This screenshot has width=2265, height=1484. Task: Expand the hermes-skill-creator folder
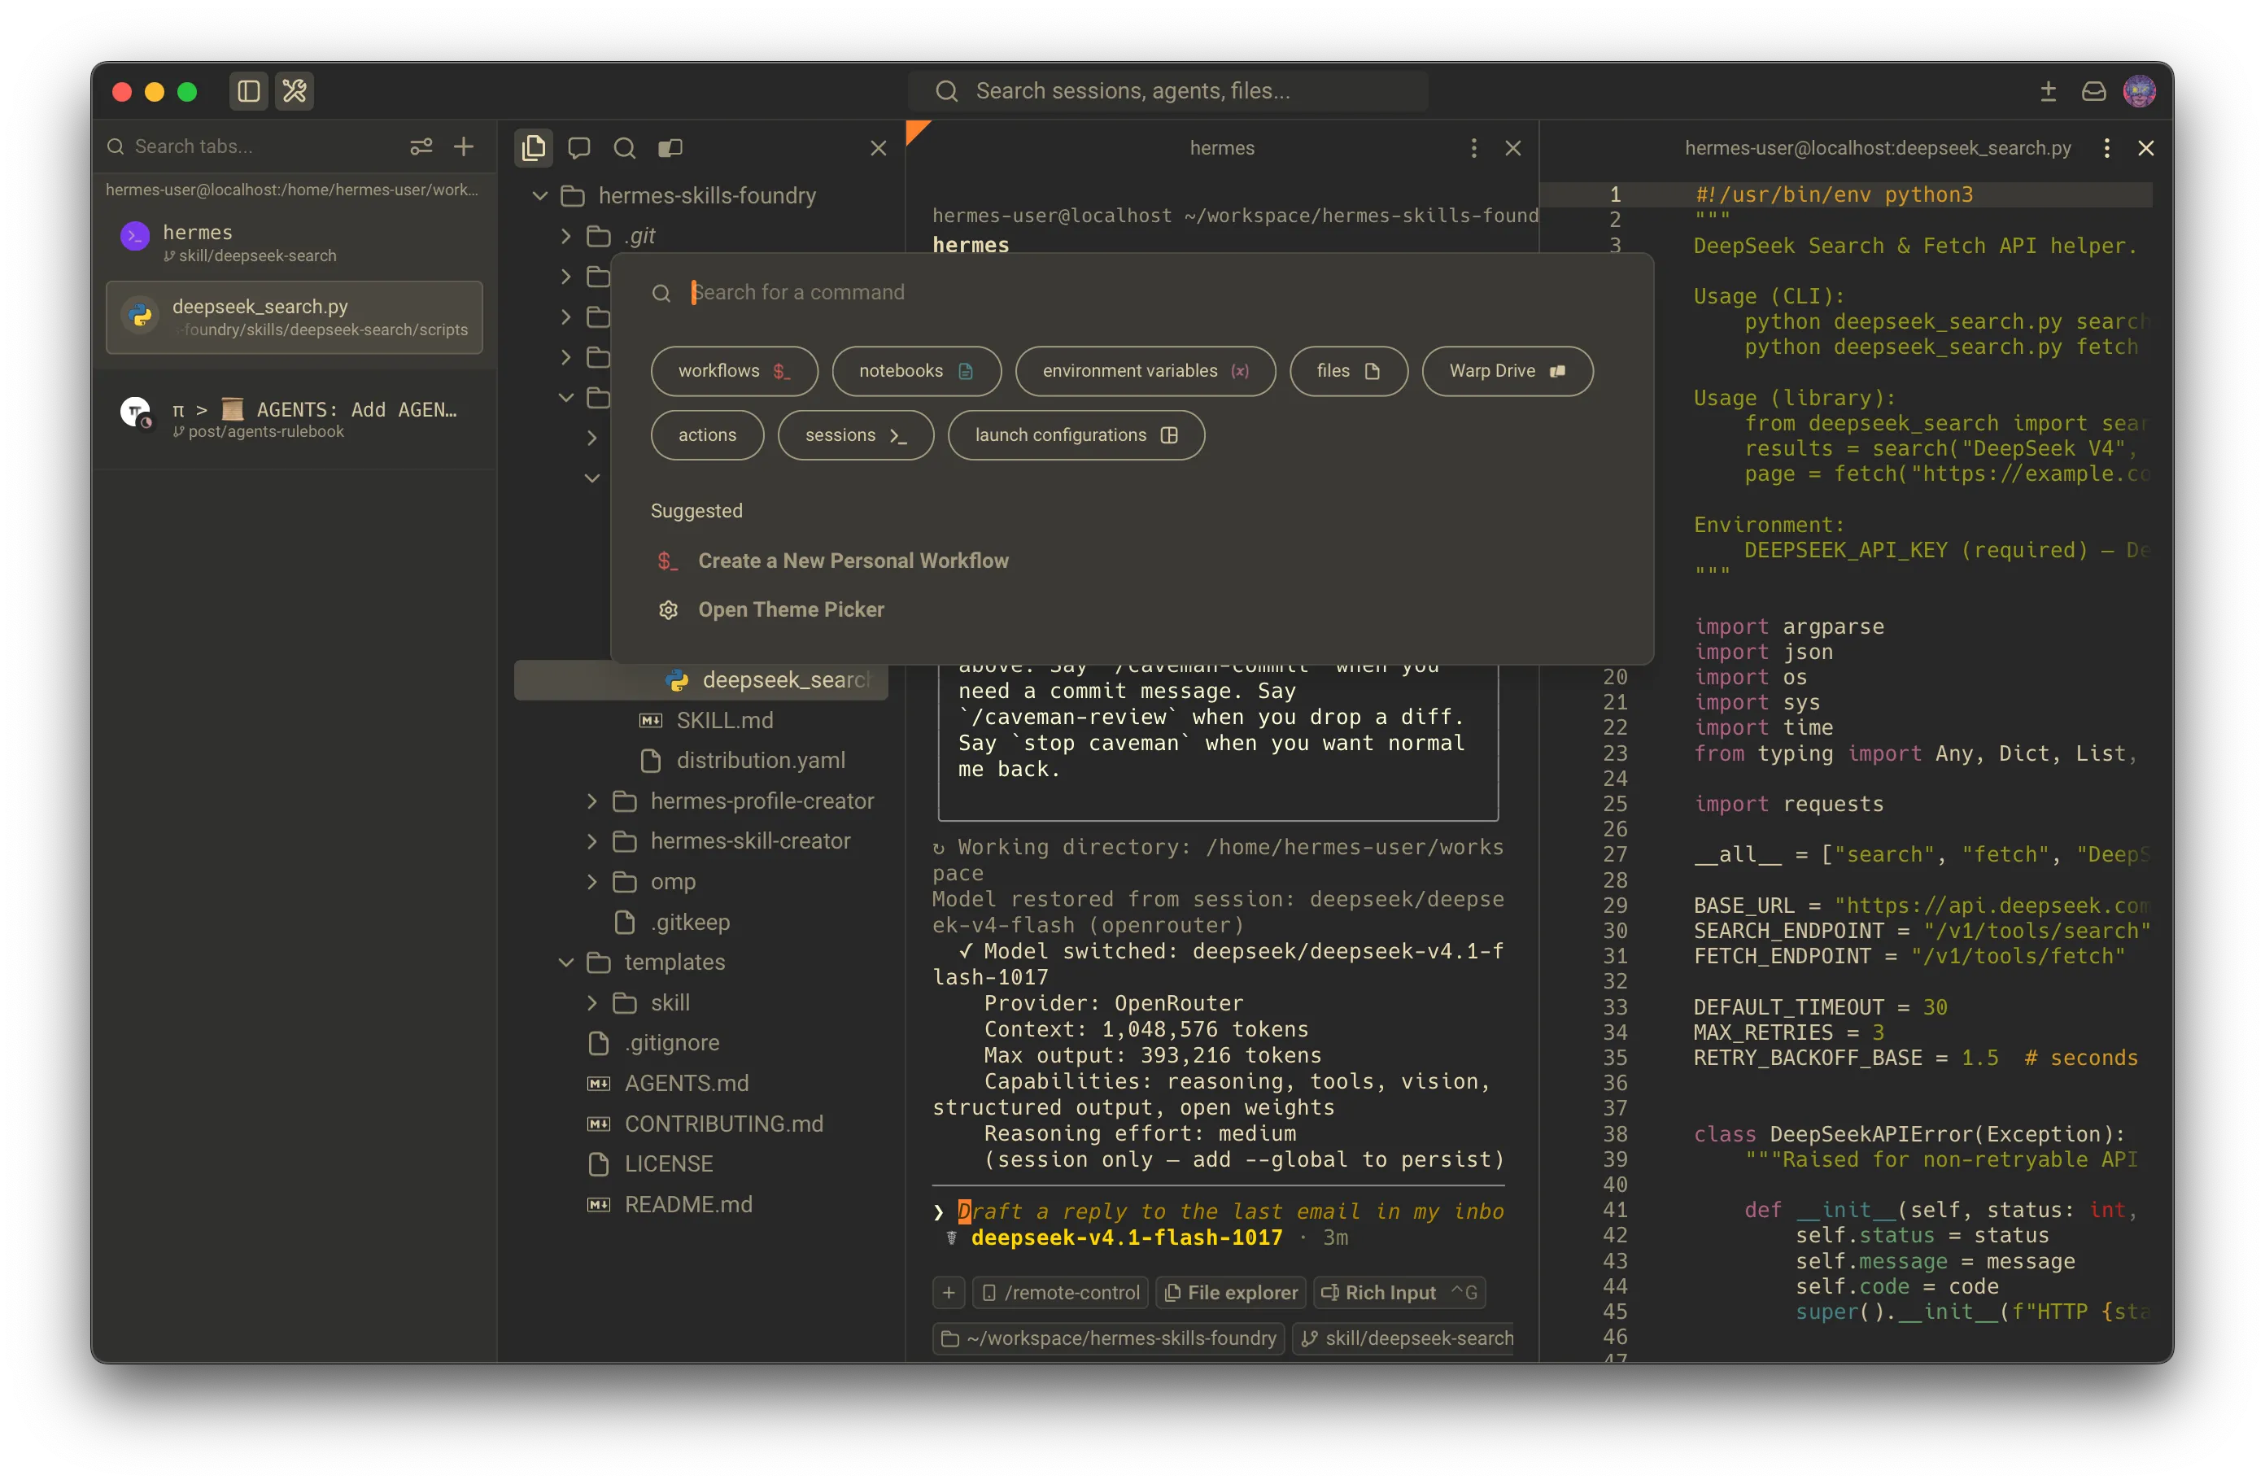tap(591, 841)
